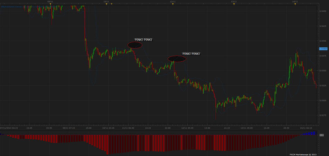Click the AUD/USD chart legend text
Image resolution: width=329 pixels, height=156 pixels.
click(10, 7)
